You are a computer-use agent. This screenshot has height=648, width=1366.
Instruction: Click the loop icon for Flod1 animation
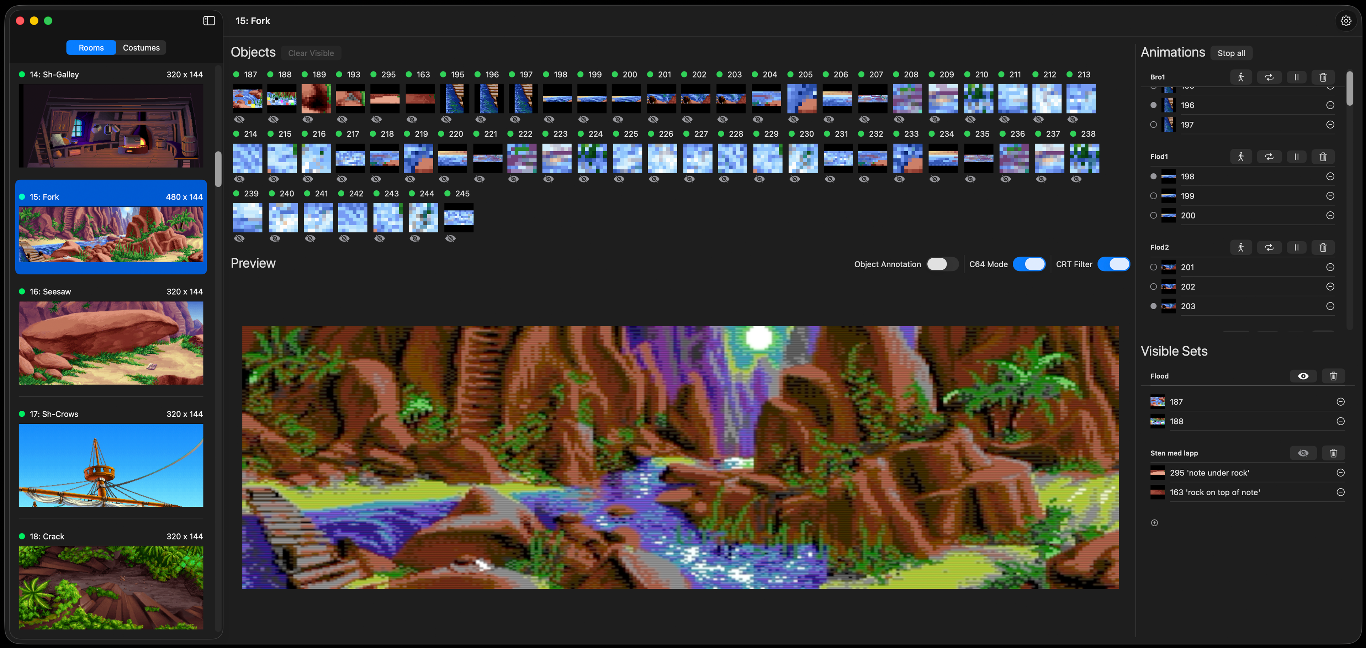pos(1269,157)
